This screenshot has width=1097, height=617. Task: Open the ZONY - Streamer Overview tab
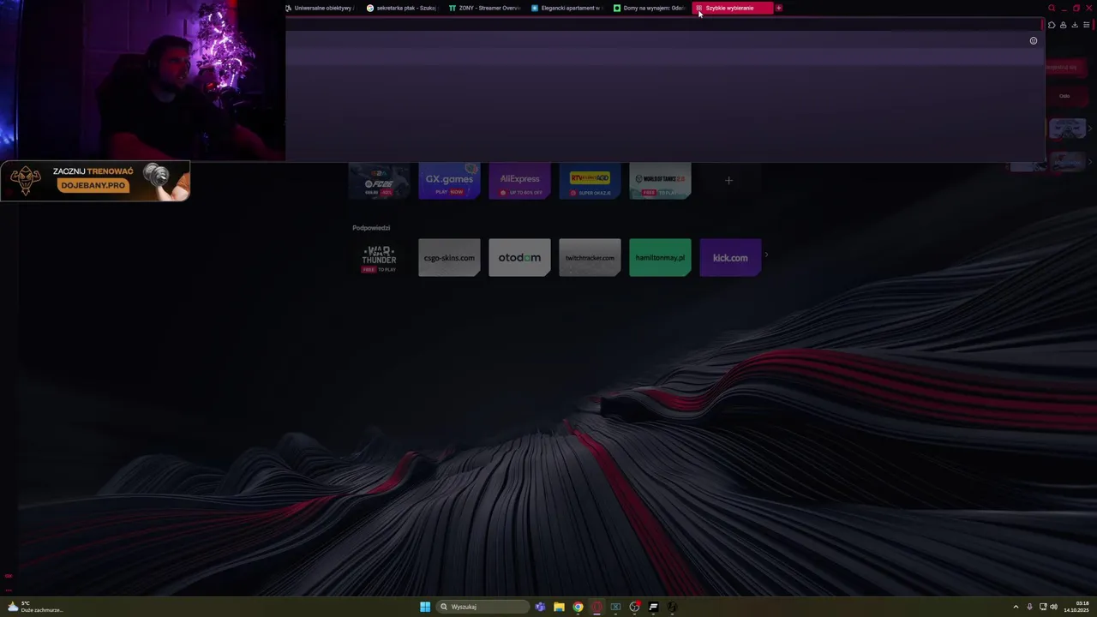coord(484,8)
